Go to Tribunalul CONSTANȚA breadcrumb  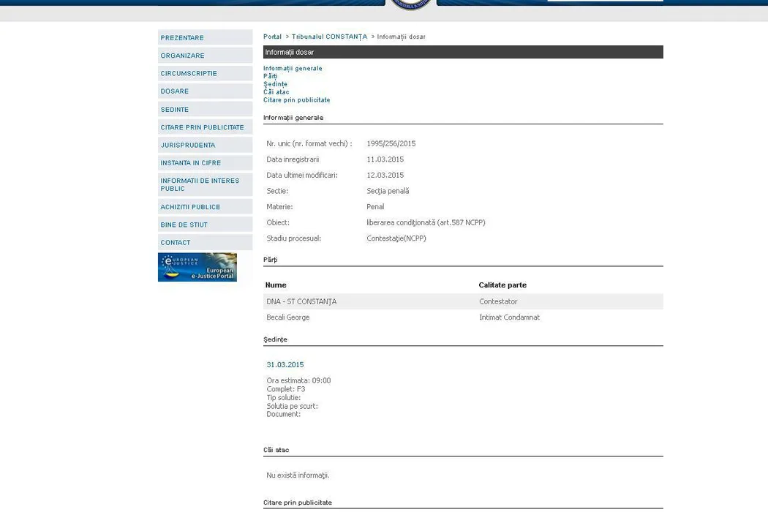point(329,37)
